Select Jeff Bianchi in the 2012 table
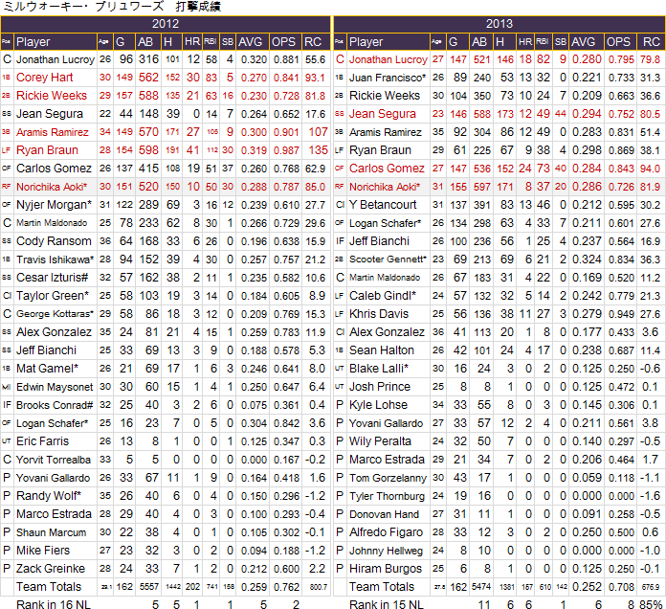Image resolution: width=666 pixels, height=609 pixels. 46,350
